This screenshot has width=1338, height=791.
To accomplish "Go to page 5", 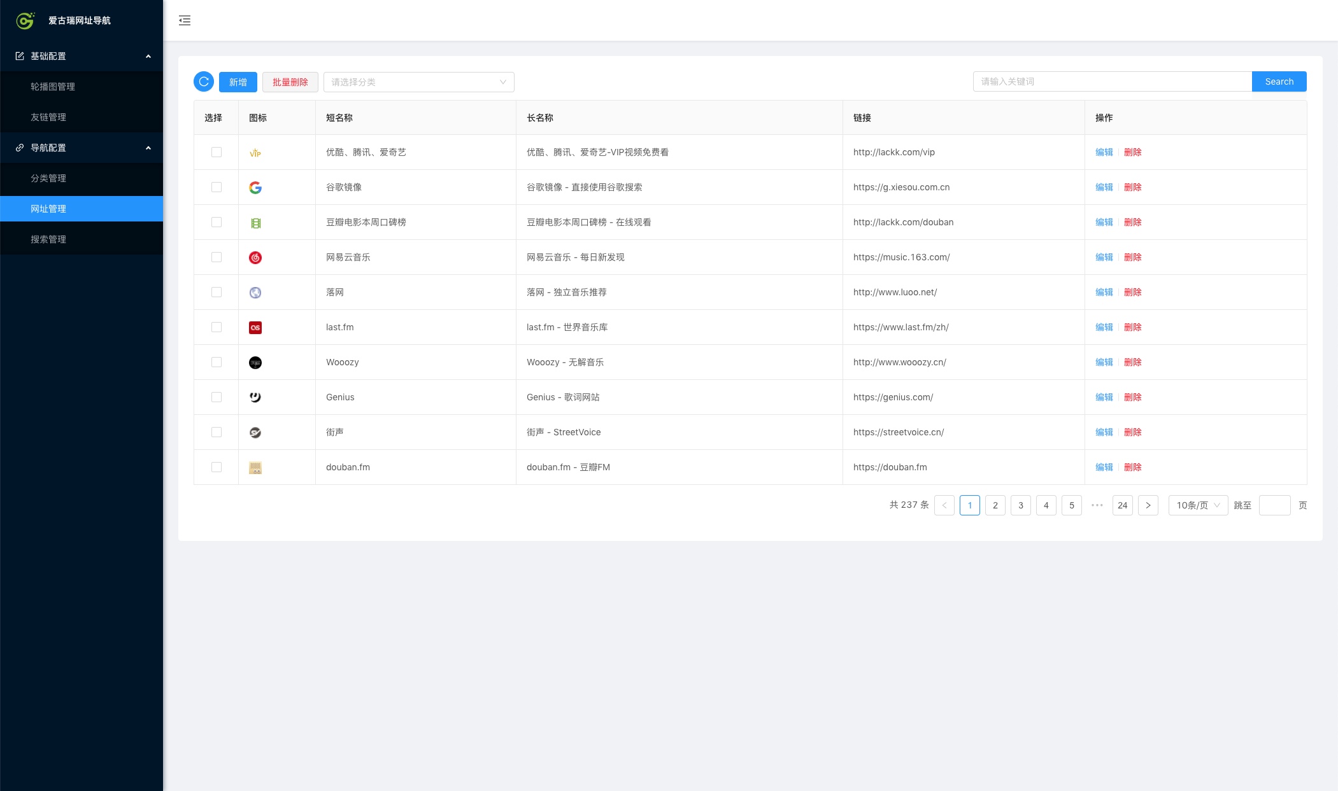I will click(x=1072, y=505).
